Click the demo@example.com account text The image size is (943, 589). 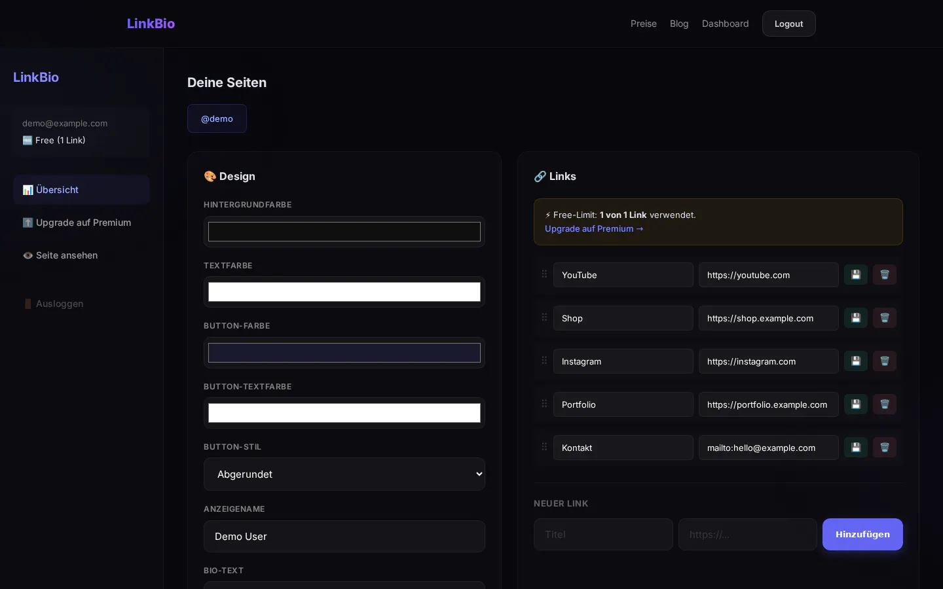click(x=65, y=123)
